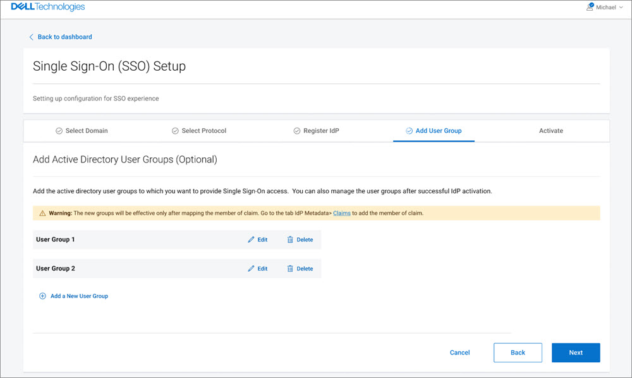Click the checkmark icon on the Register IdP step
Image resolution: width=632 pixels, height=378 pixels.
[296, 130]
